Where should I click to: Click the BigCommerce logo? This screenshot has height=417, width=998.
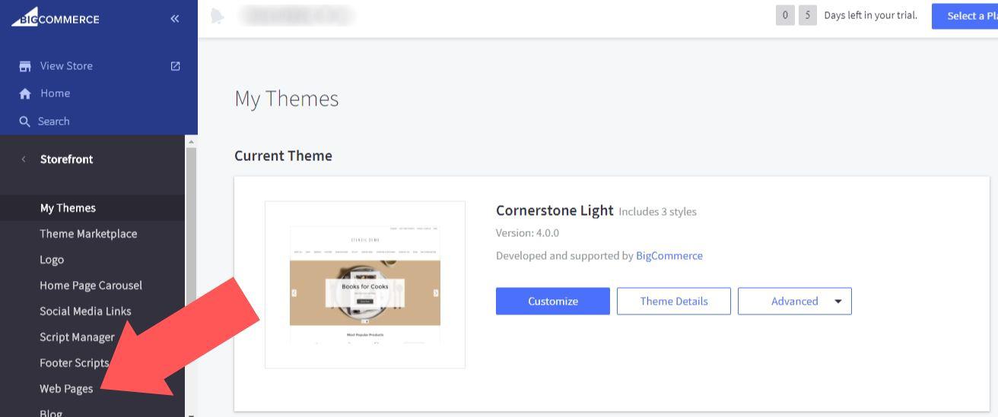point(56,17)
